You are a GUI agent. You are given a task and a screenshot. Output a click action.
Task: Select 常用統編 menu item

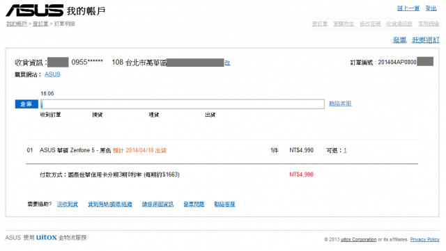coord(429,24)
